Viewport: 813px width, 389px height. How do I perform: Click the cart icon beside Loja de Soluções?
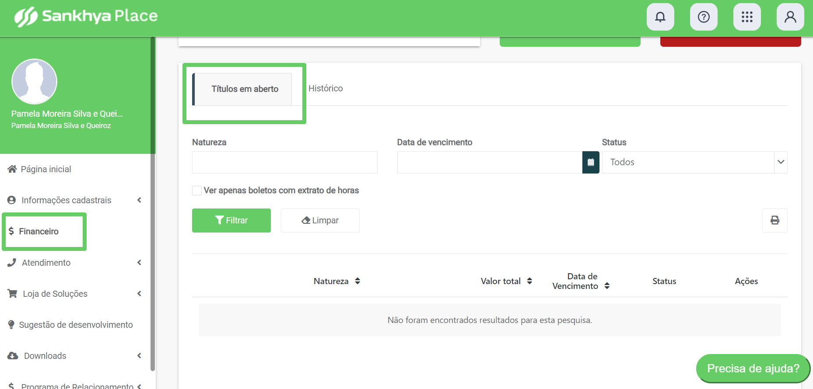(x=12, y=294)
